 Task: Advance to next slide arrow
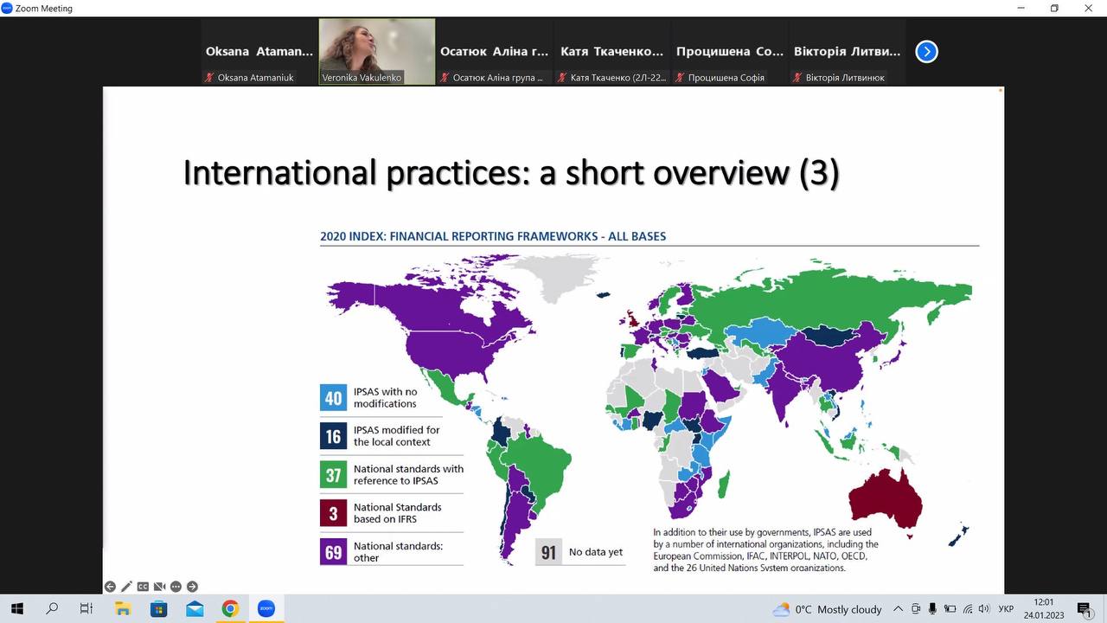click(x=192, y=587)
